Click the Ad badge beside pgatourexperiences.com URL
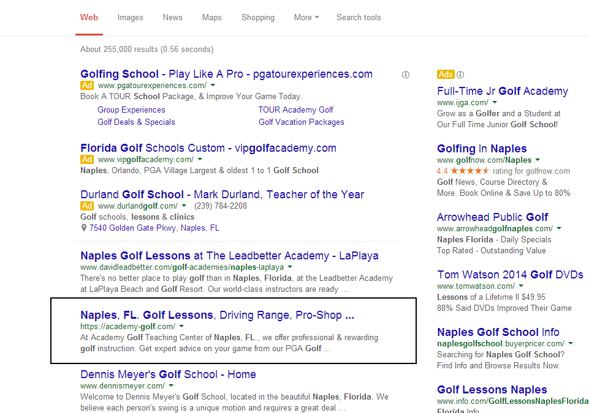 point(87,86)
